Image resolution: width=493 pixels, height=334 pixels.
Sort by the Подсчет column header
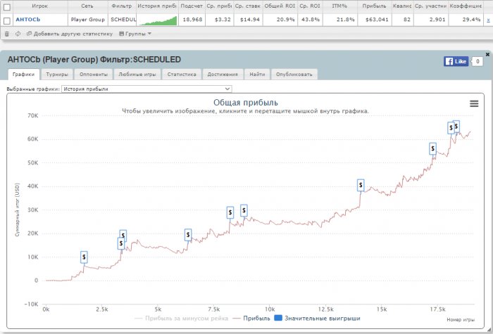tap(192, 6)
